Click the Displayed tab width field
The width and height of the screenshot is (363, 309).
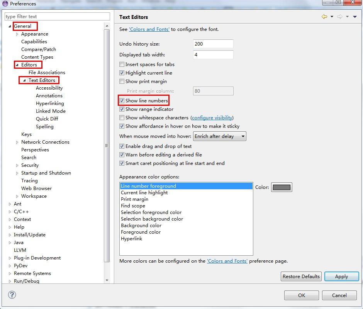tap(213, 55)
